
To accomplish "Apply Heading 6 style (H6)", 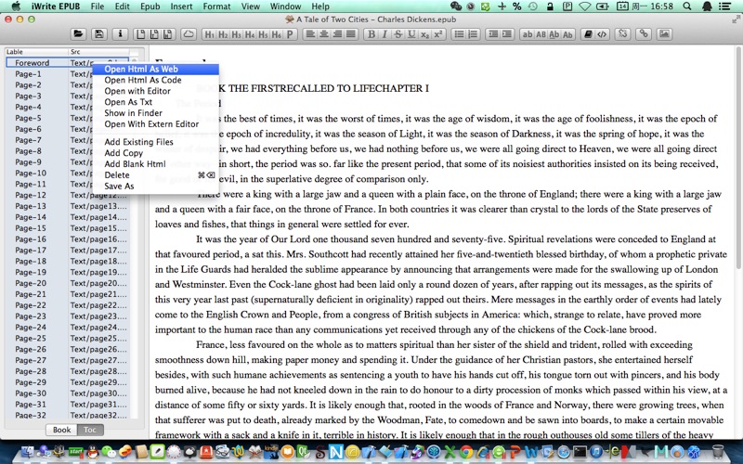I will click(x=276, y=34).
